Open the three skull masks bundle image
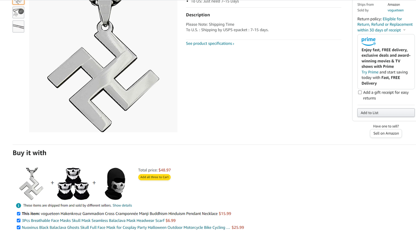The image size is (416, 234). click(x=73, y=183)
